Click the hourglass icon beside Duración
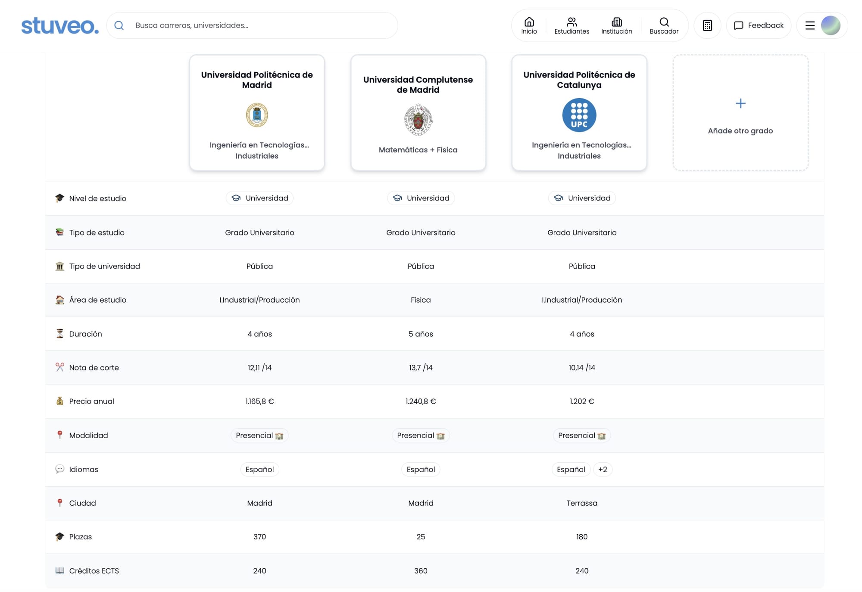Image resolution: width=862 pixels, height=592 pixels. pos(59,333)
